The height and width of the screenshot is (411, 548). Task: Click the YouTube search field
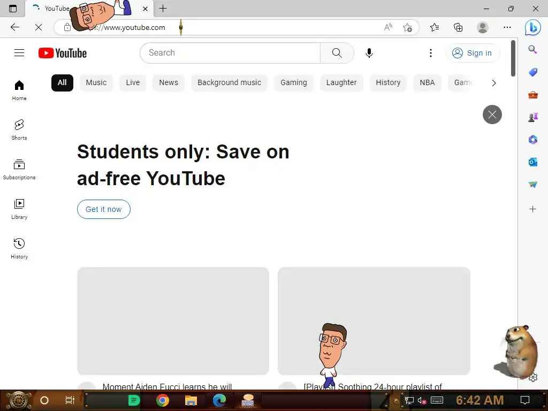pos(231,53)
